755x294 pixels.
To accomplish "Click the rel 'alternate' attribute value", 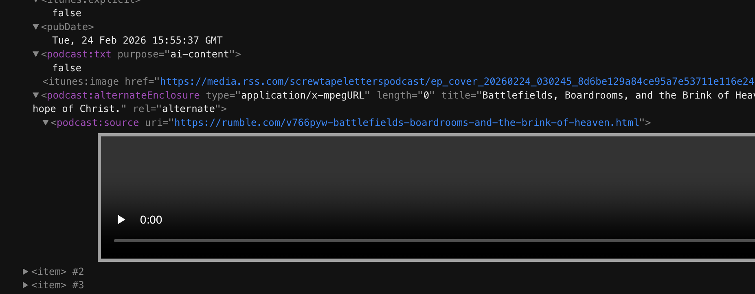I will 189,109.
